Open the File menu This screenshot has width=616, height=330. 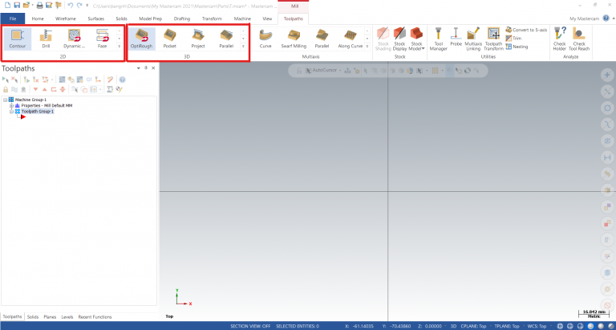tap(13, 18)
